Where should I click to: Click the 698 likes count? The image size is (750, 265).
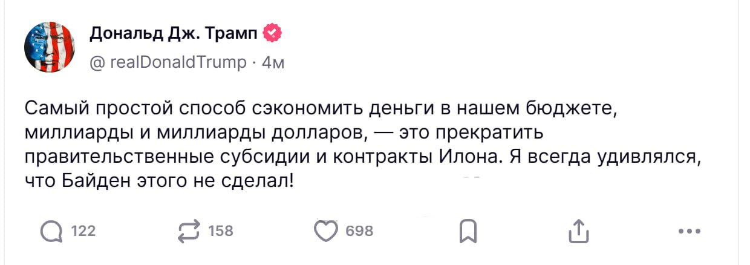pos(359,231)
